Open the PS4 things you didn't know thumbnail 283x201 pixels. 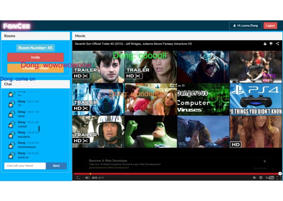tap(256, 99)
